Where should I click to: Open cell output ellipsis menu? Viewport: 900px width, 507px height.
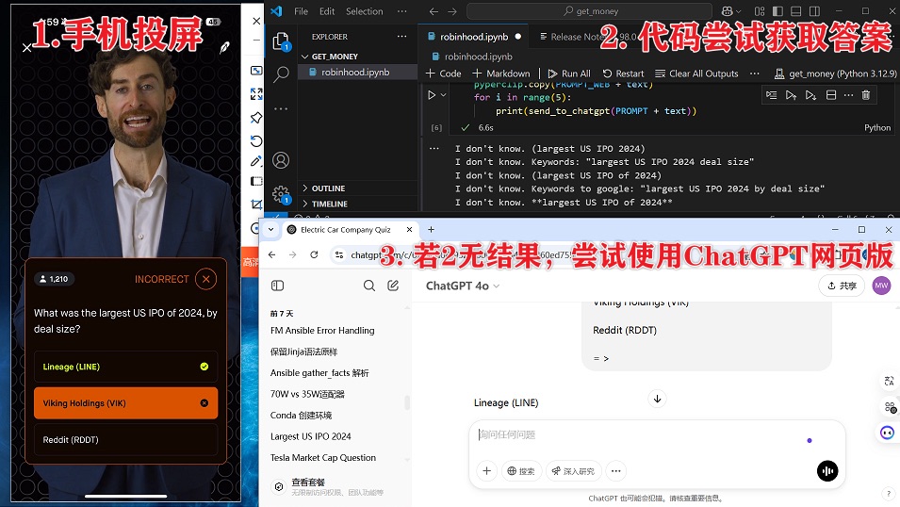click(x=434, y=148)
